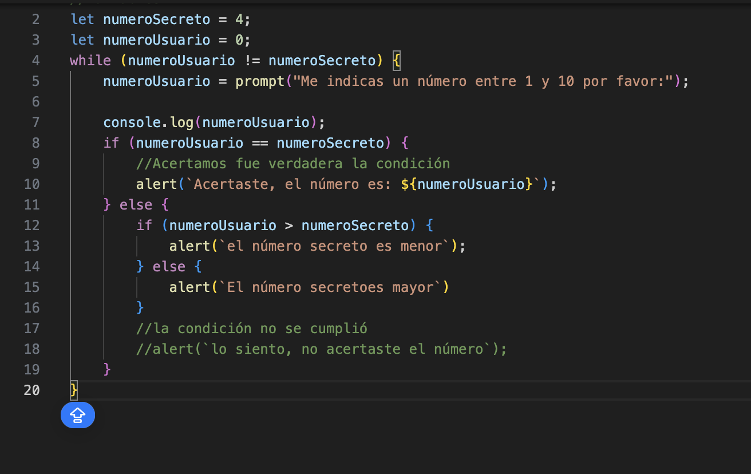Click the blue upload arrow button
Viewport: 751px width, 474px height.
[78, 414]
